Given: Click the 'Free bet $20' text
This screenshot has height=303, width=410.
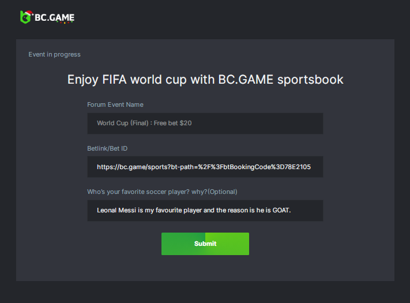Looking at the screenshot, I should pos(180,124).
